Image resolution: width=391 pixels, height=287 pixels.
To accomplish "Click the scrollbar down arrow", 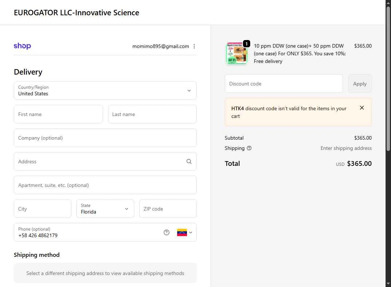I will click(x=388, y=284).
